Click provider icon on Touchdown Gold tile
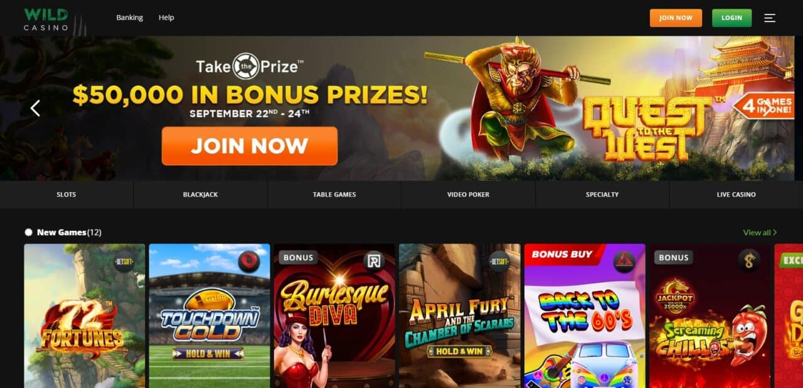 (x=249, y=261)
